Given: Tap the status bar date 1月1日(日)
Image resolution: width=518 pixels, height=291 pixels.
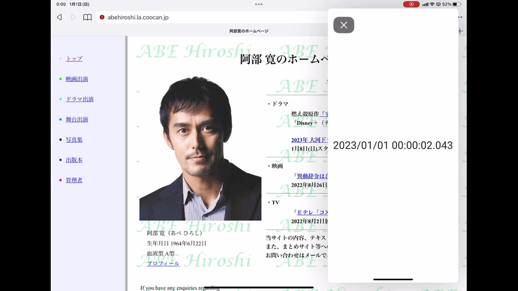Looking at the screenshot, I should [79, 4].
